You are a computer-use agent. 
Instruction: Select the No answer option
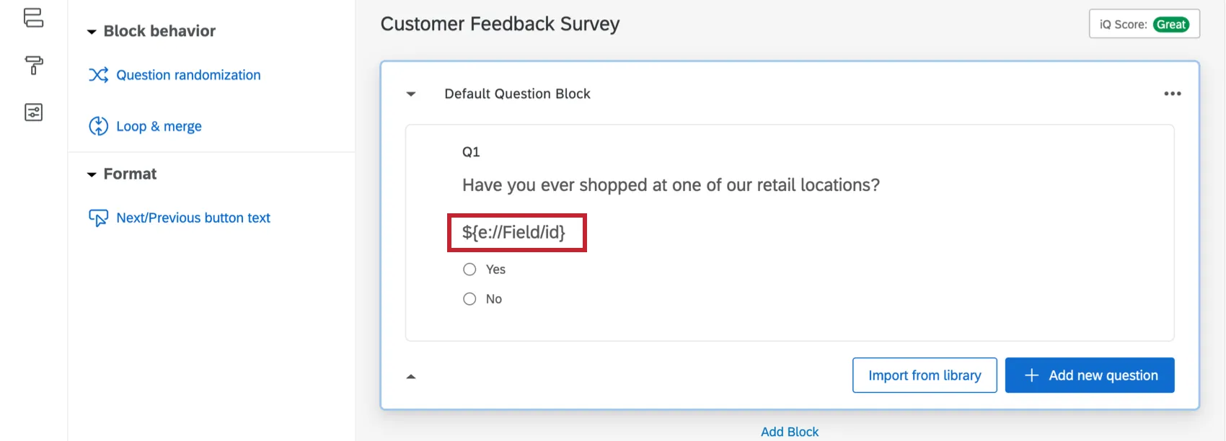click(x=469, y=298)
